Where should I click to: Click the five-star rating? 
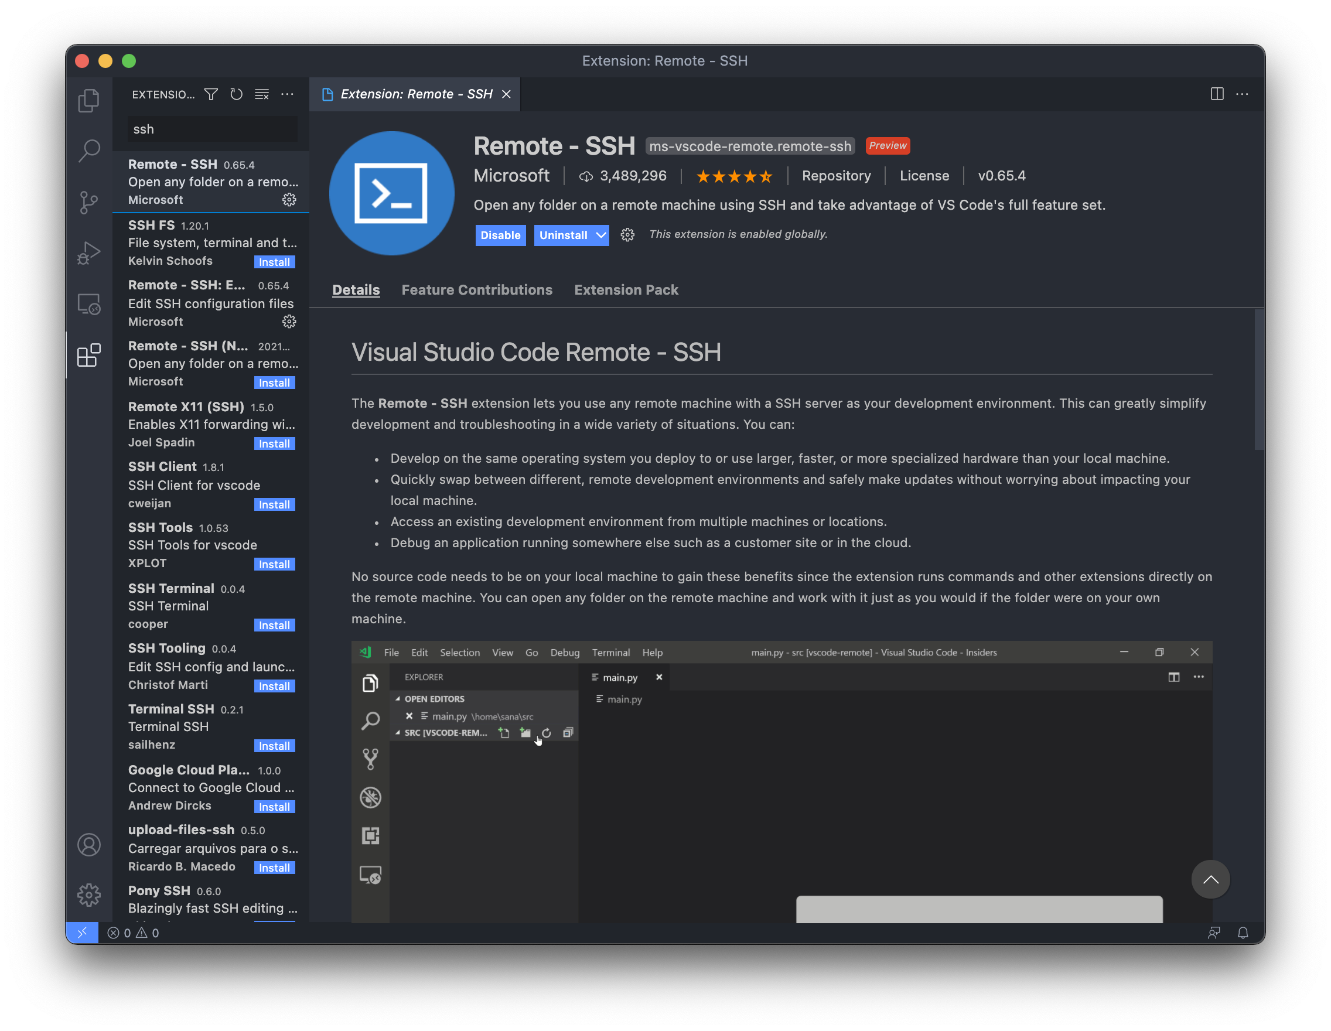tap(735, 176)
